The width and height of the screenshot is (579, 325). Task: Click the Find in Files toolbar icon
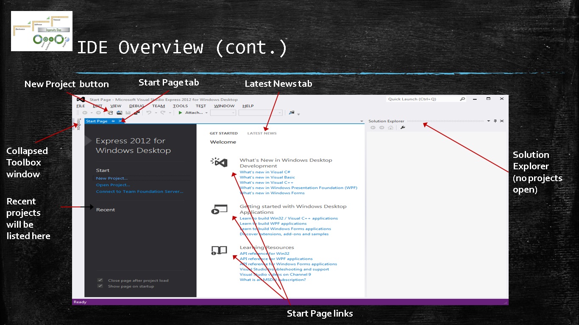[x=292, y=113]
